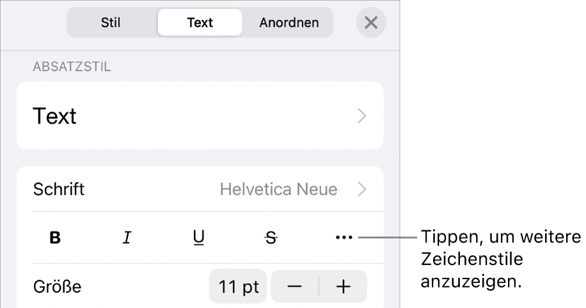The image size is (586, 308).
Task: Enable underline with the U icon
Action: click(199, 238)
